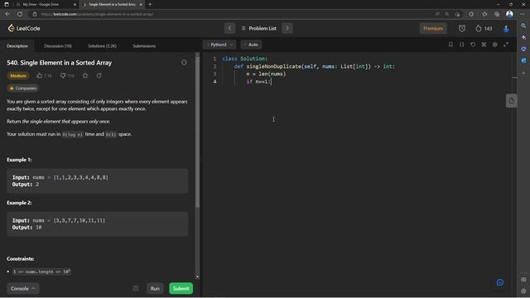The height and width of the screenshot is (298, 530).
Task: Switch to My Drive - Google Drive tab
Action: 41,4
